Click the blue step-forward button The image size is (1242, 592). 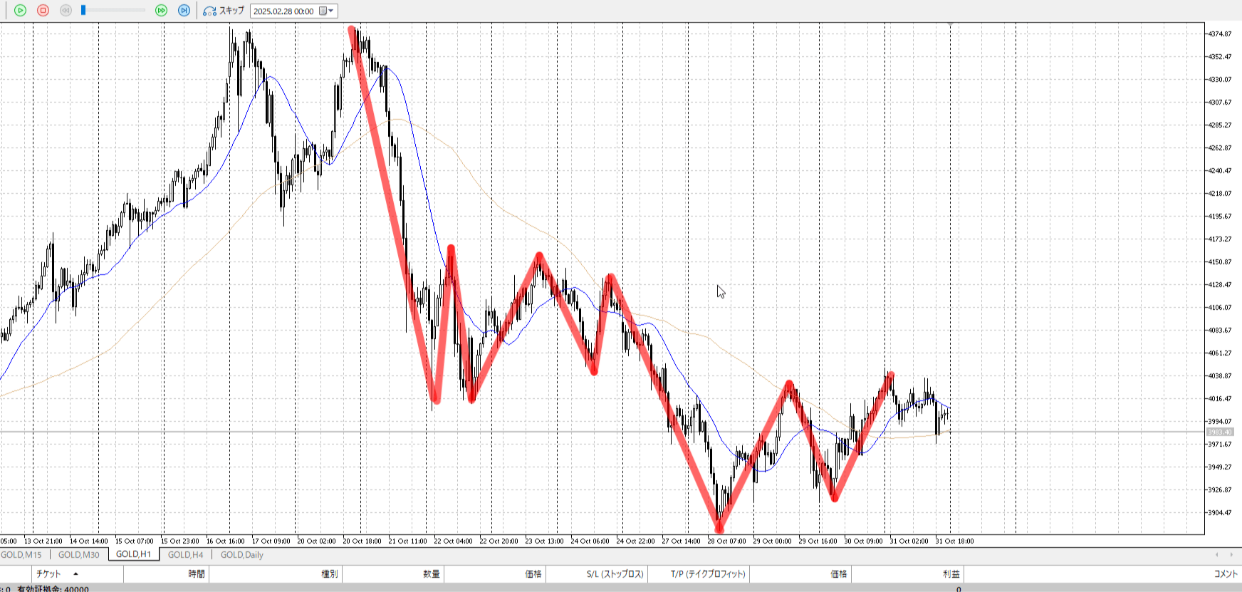click(x=184, y=11)
